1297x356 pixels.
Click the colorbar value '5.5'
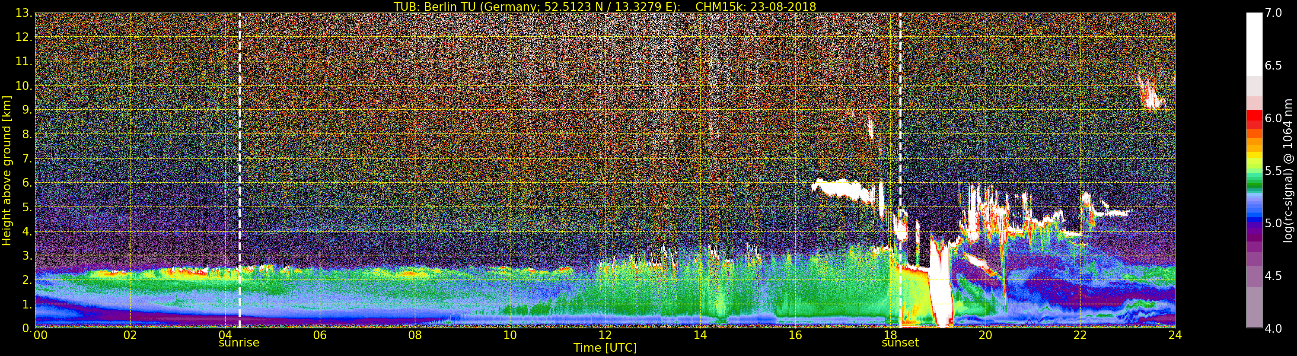[1273, 171]
